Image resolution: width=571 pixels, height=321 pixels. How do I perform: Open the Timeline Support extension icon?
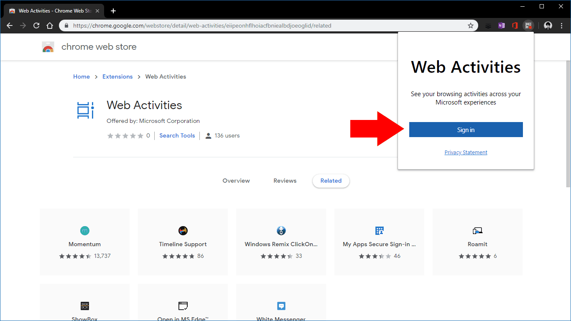point(183,230)
